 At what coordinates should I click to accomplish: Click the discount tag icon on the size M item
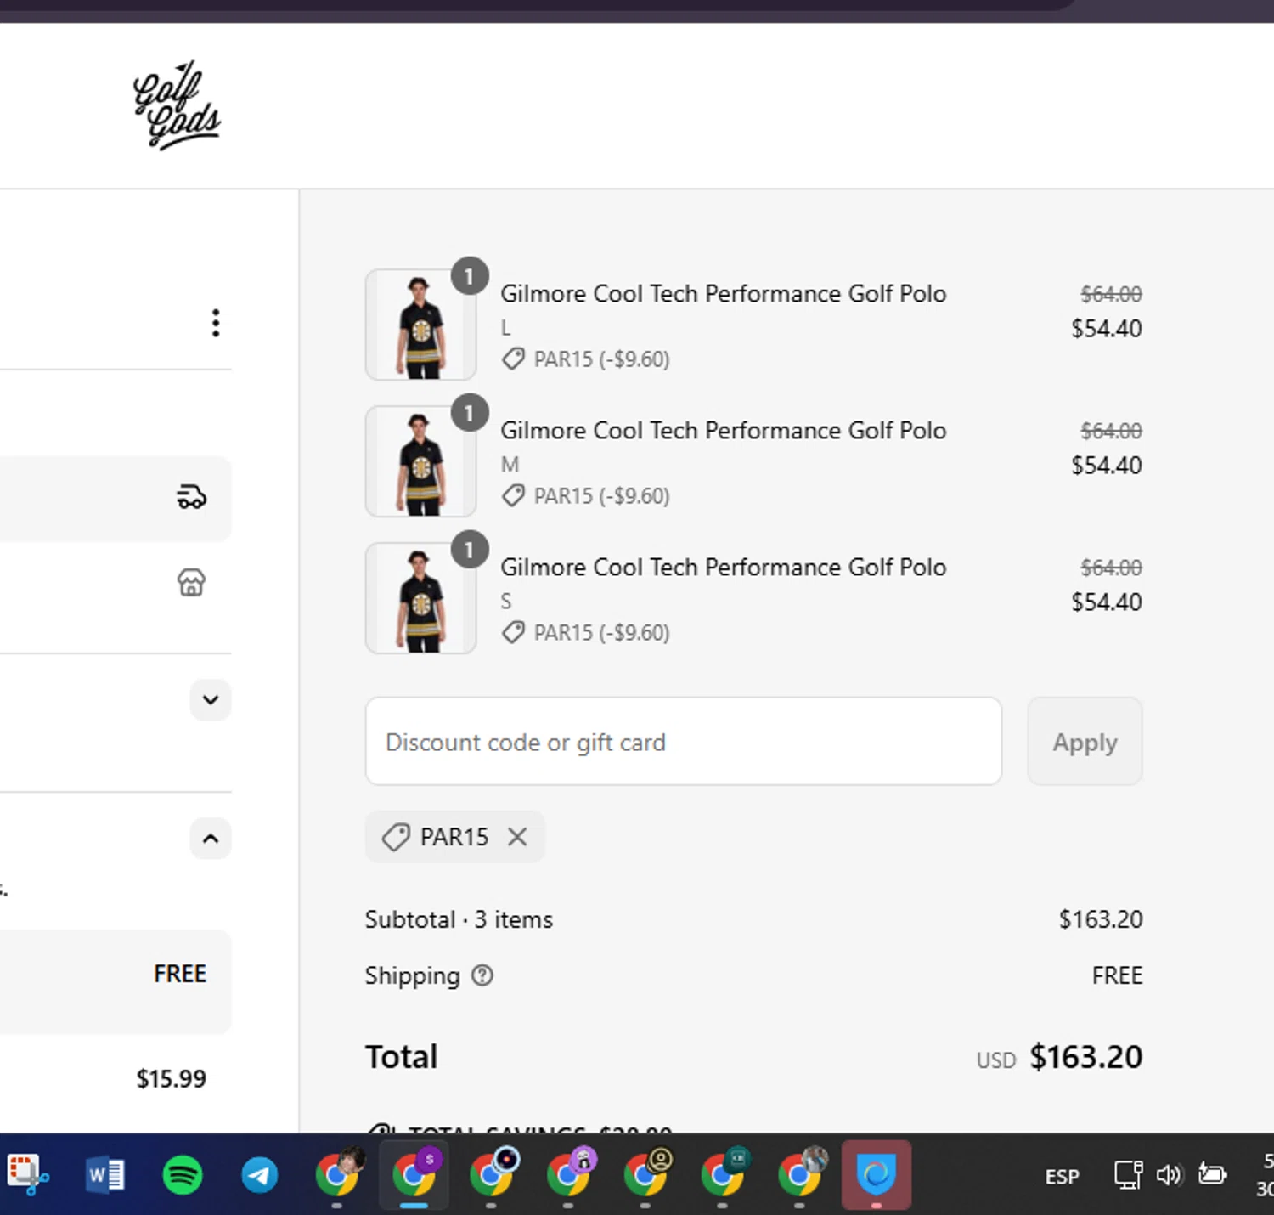[x=513, y=496]
